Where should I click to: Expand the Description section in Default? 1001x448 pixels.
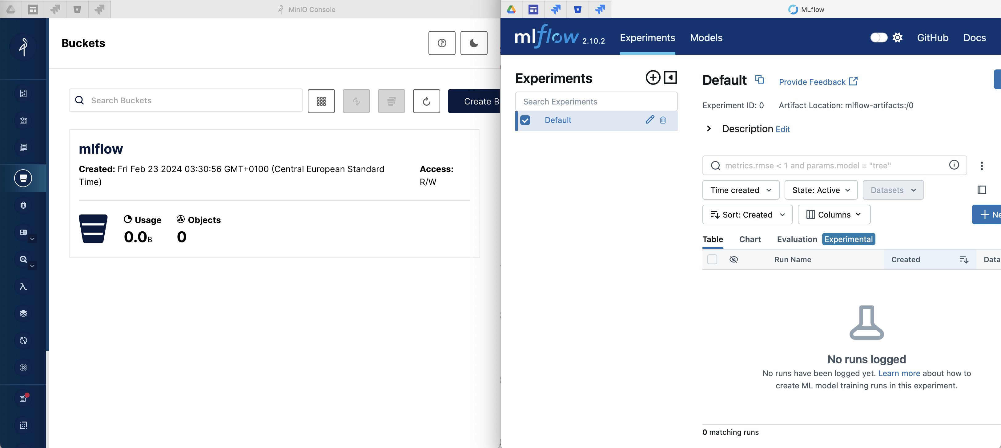pyautogui.click(x=709, y=128)
